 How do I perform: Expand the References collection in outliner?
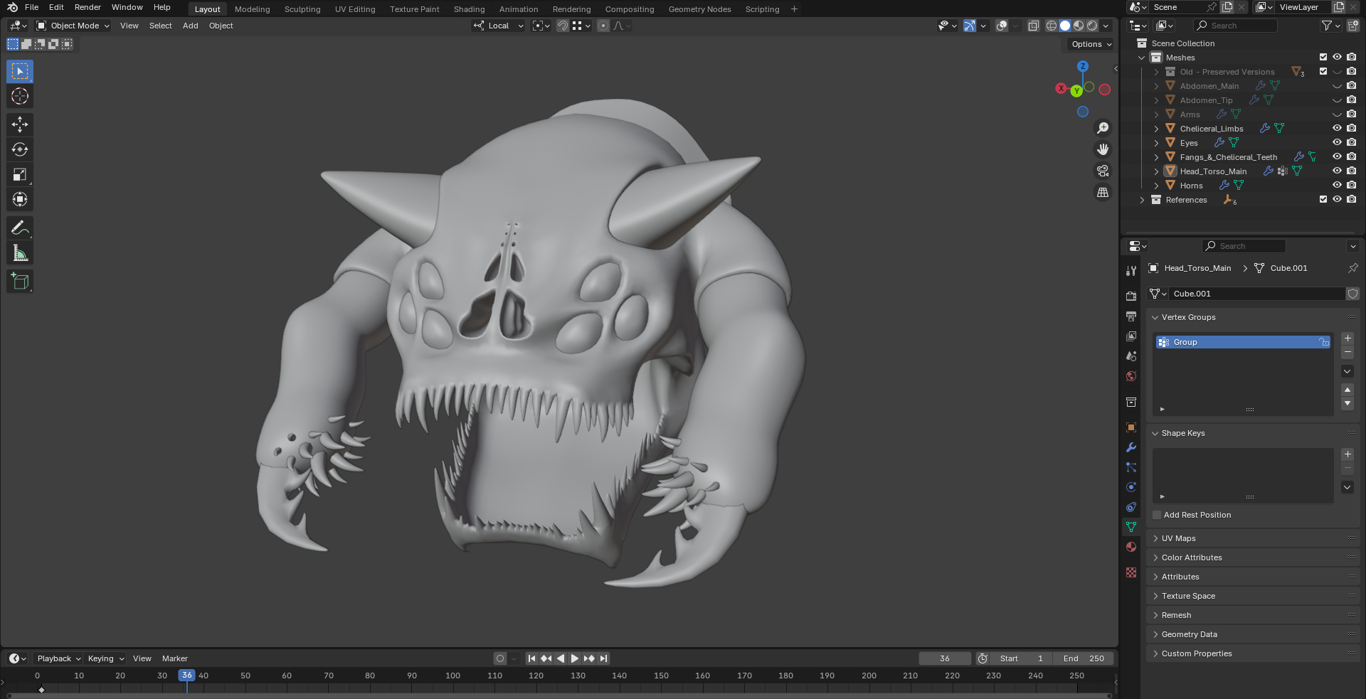[1143, 200]
